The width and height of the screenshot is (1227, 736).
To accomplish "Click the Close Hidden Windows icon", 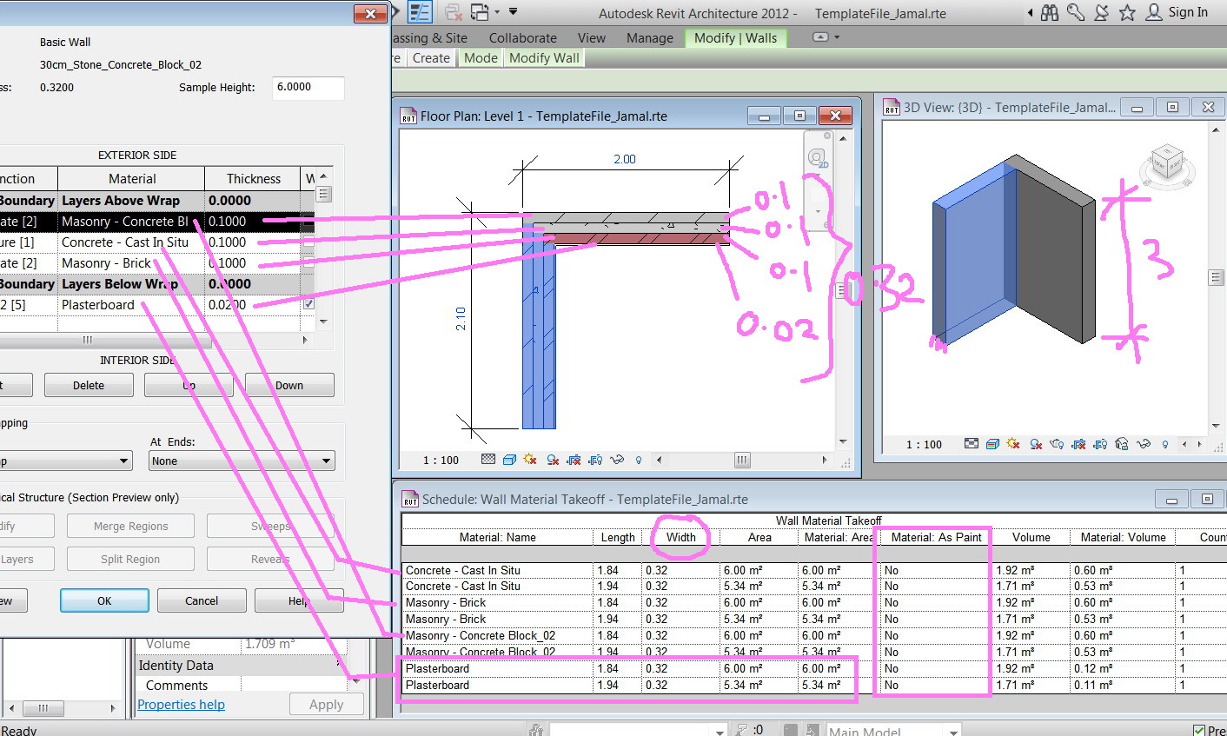I will coord(452,12).
